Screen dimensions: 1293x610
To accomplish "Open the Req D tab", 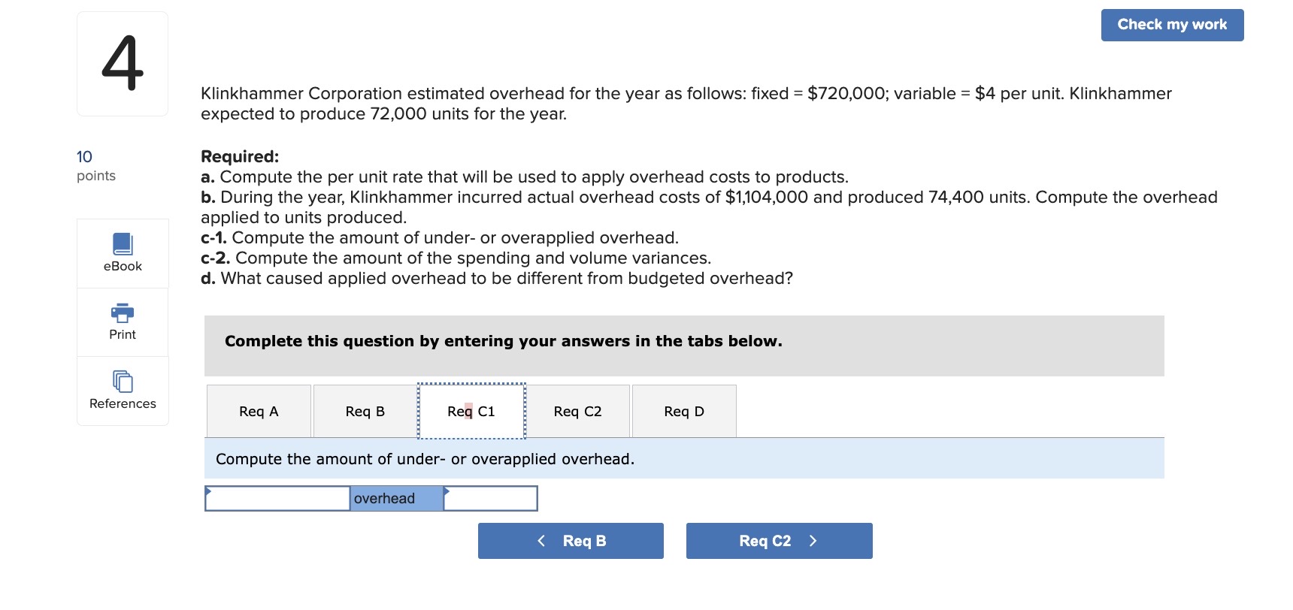I will click(684, 411).
